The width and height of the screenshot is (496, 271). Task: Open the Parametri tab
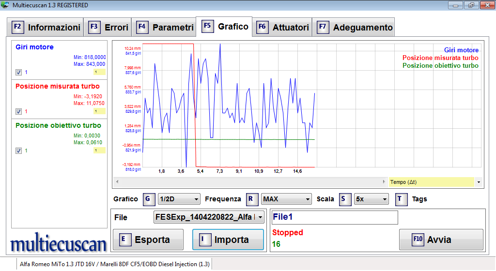tap(165, 28)
